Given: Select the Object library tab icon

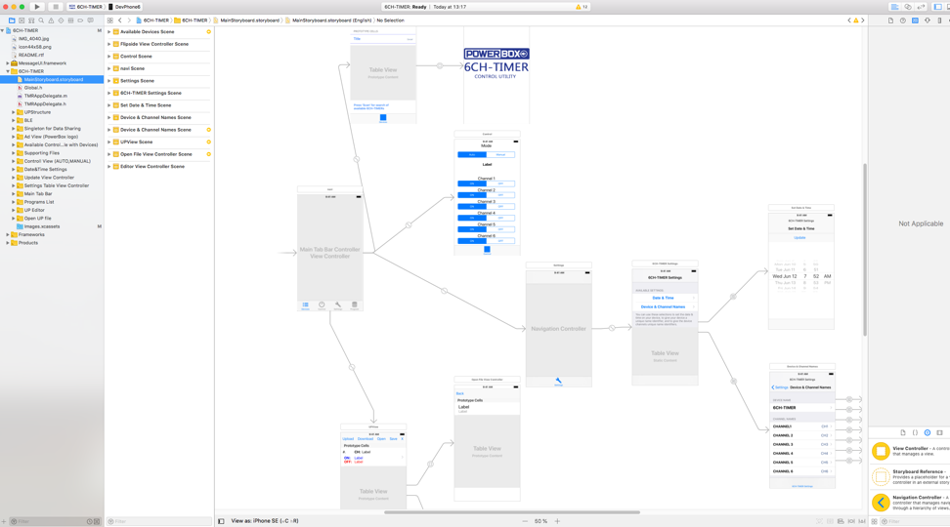Looking at the screenshot, I should (928, 432).
